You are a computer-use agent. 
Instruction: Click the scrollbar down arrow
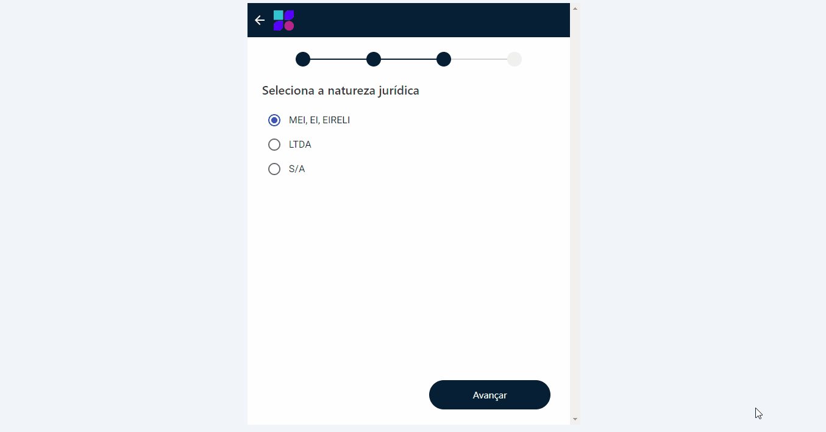[574, 419]
